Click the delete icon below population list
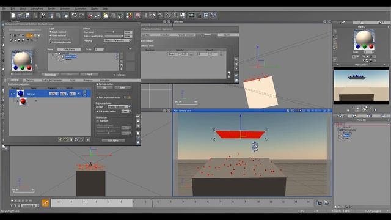 (x=87, y=139)
